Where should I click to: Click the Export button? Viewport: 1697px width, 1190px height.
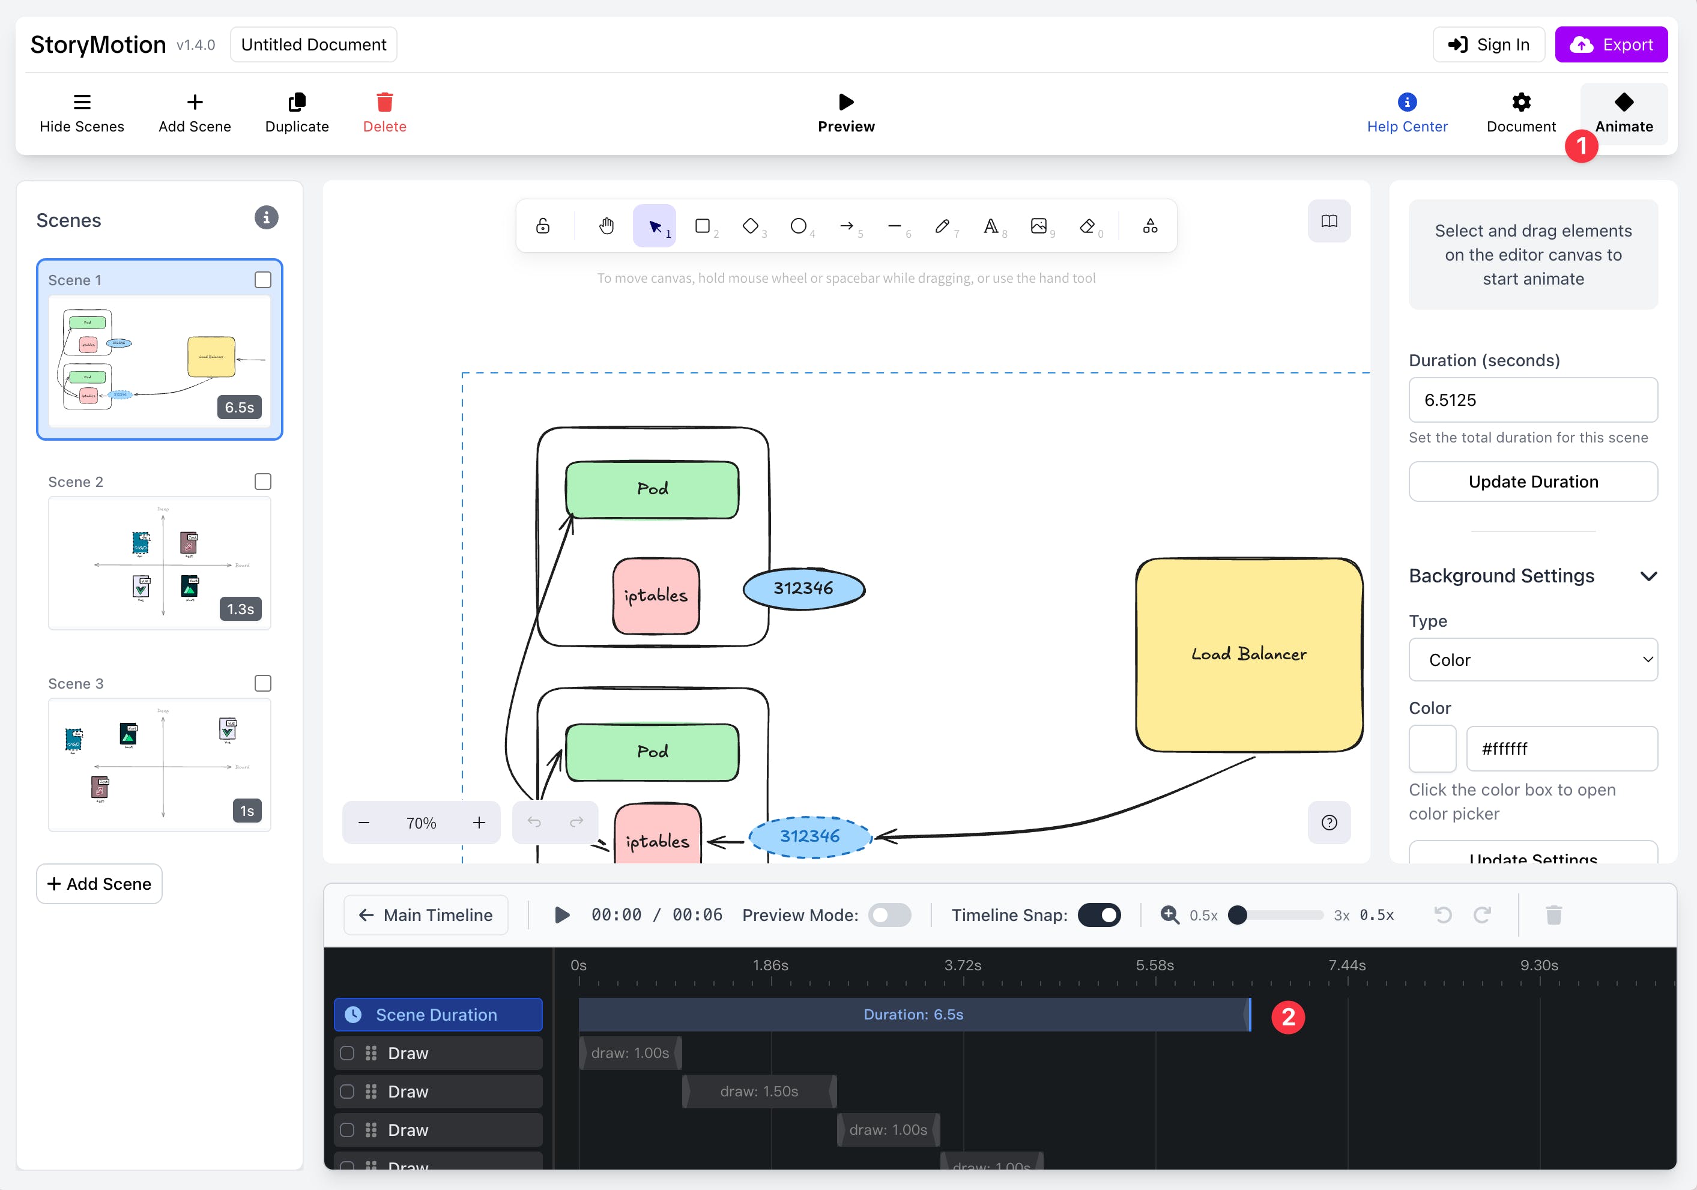(1611, 44)
